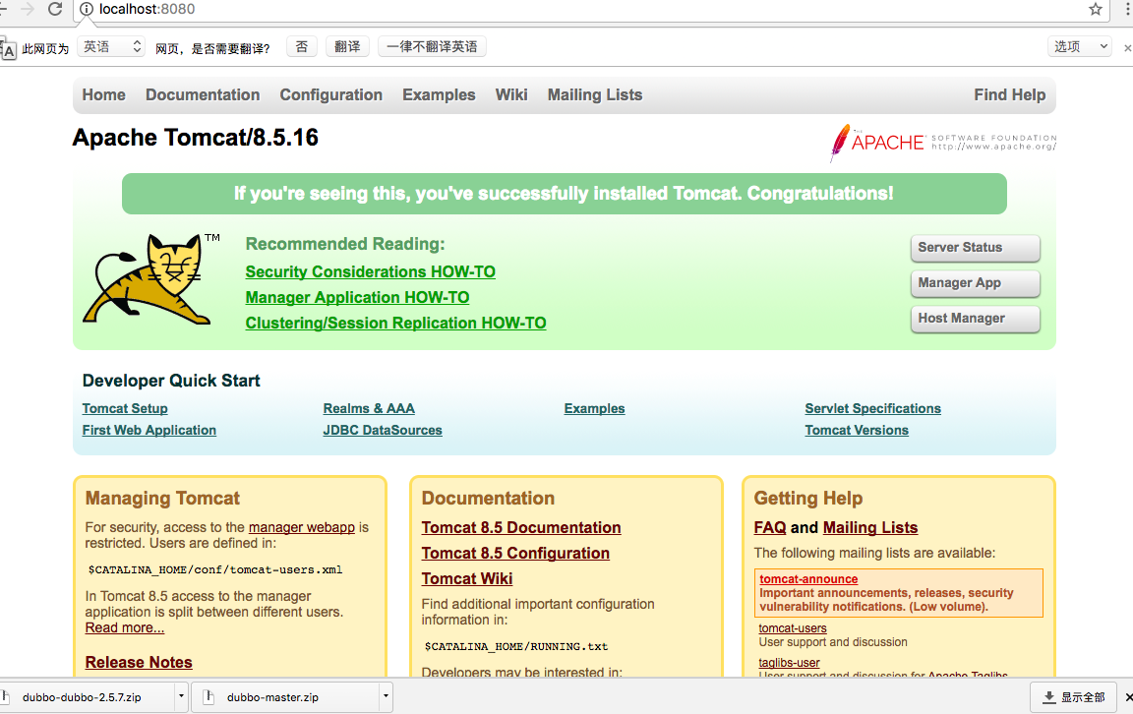Click the dubbo-master.zip file name
Image resolution: width=1133 pixels, height=714 pixels.
tap(272, 697)
